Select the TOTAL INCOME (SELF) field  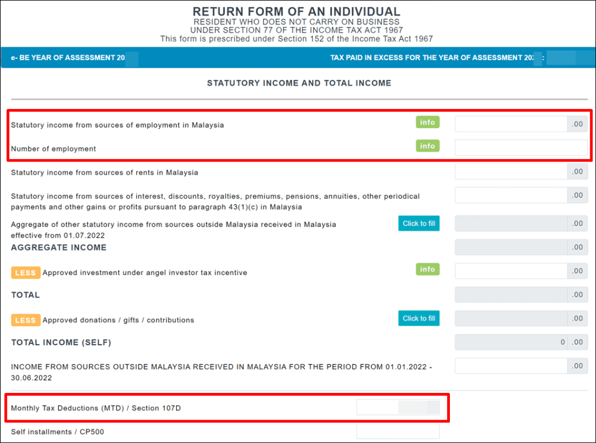(x=511, y=342)
